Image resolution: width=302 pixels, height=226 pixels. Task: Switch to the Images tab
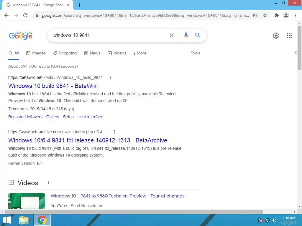[36, 53]
